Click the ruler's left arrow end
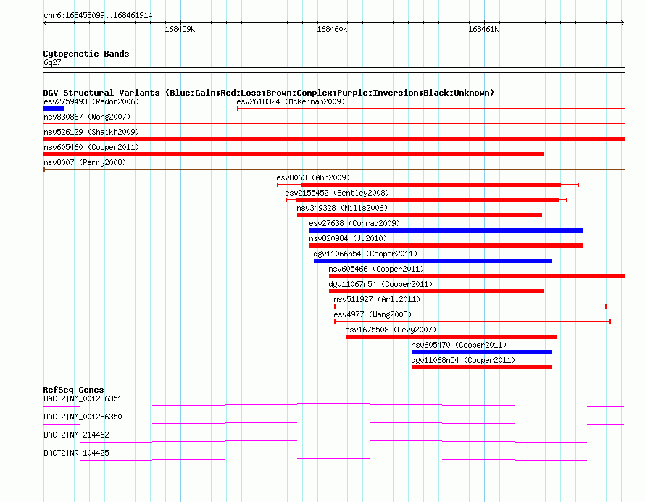Screen dimensions: 645x502 click(45, 22)
